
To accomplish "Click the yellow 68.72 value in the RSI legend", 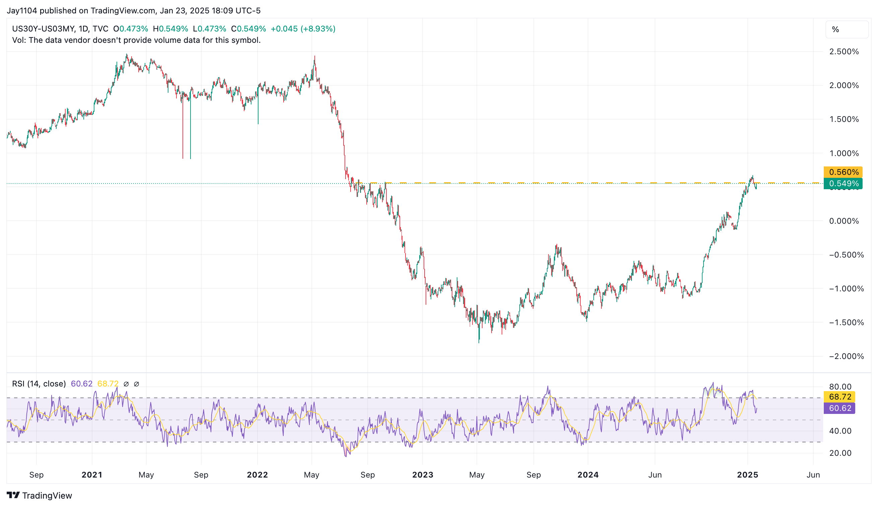I will pos(108,383).
